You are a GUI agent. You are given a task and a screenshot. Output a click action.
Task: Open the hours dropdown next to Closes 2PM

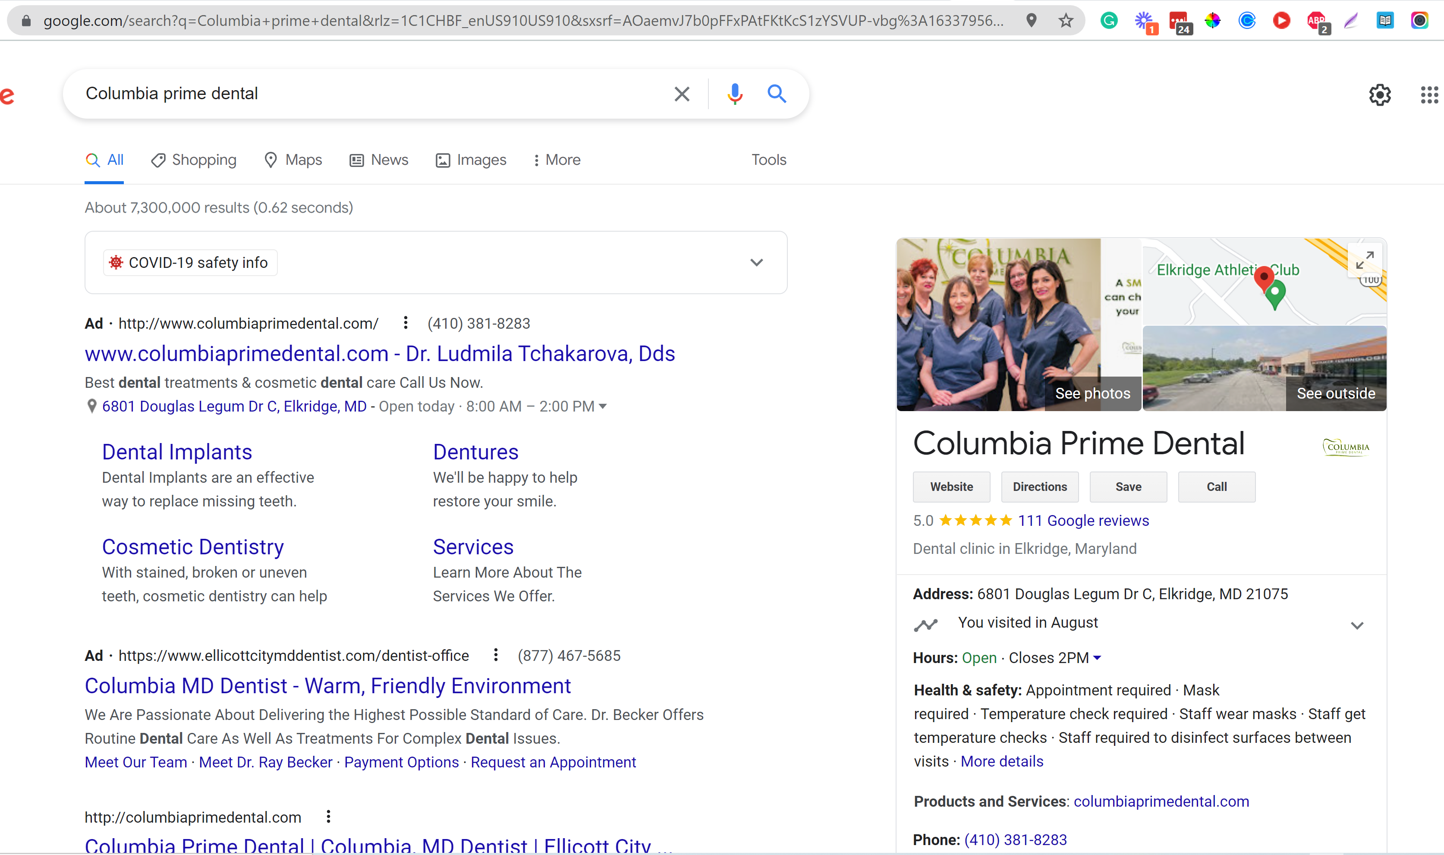tap(1097, 658)
